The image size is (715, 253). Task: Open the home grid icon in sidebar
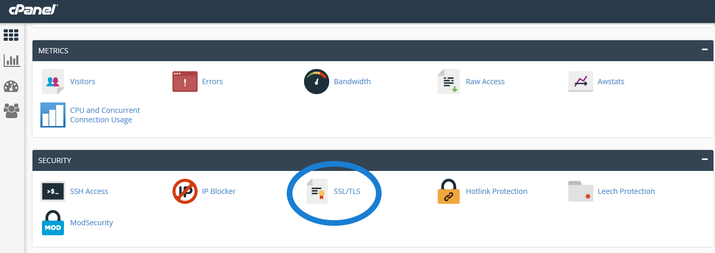(11, 35)
